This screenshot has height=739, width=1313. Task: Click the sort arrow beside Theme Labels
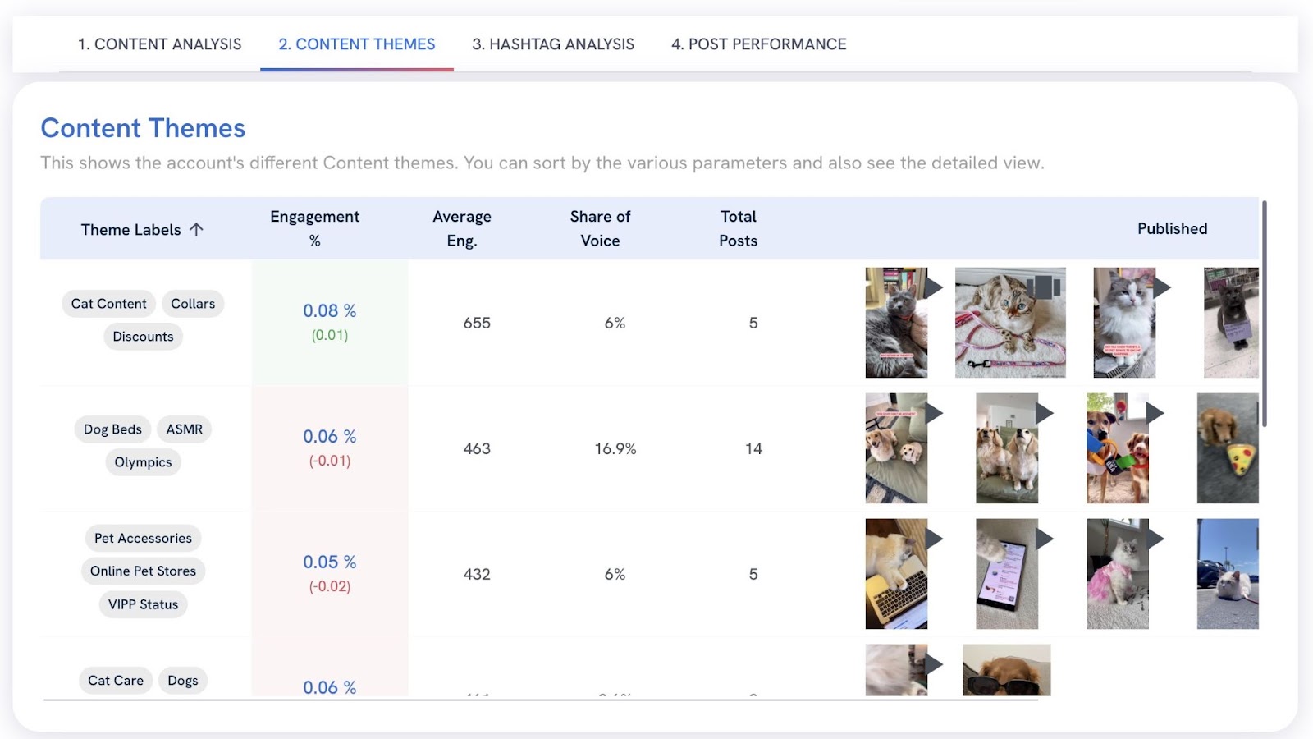(196, 230)
